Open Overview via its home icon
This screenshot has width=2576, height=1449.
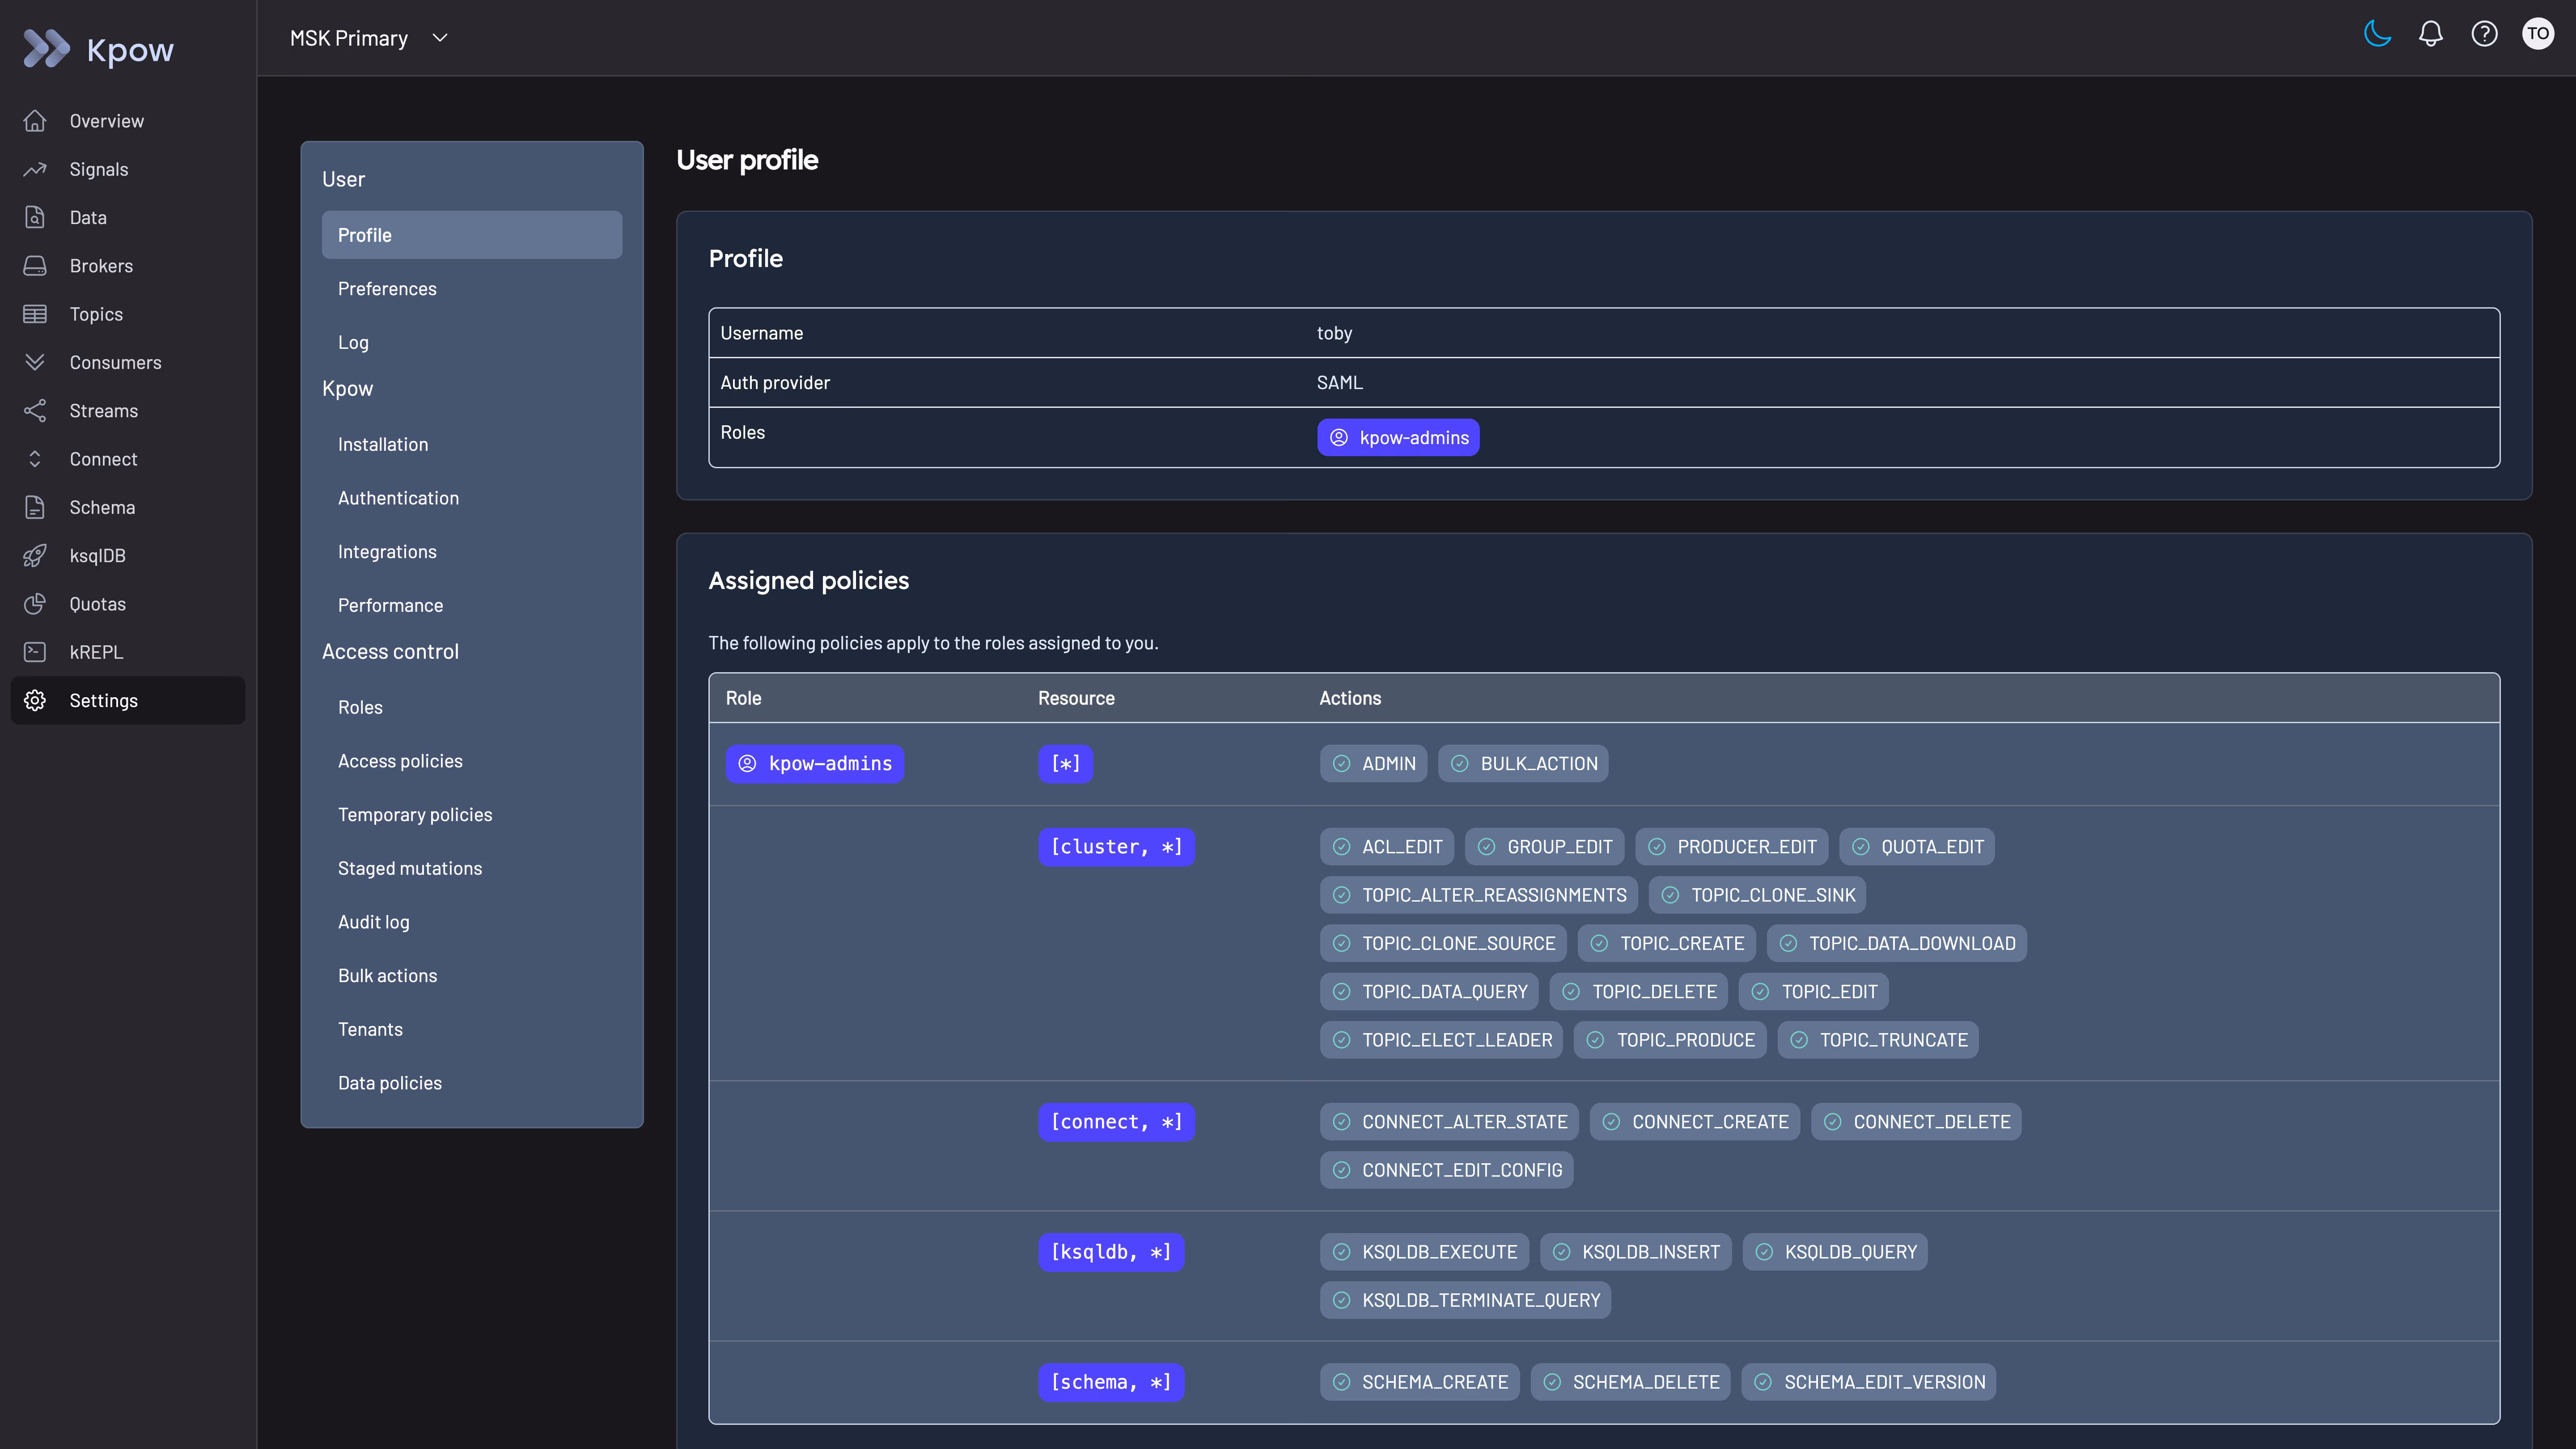(35, 121)
